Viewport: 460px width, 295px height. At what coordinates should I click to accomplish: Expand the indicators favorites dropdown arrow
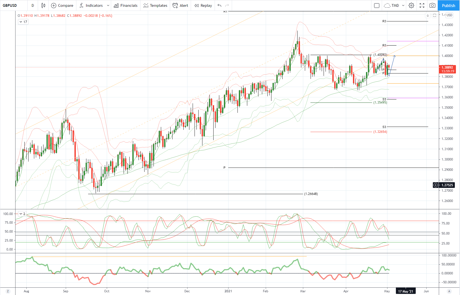coord(108,5)
